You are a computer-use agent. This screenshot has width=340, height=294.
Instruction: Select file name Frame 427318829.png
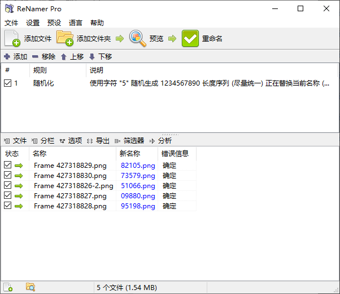[x=70, y=166]
